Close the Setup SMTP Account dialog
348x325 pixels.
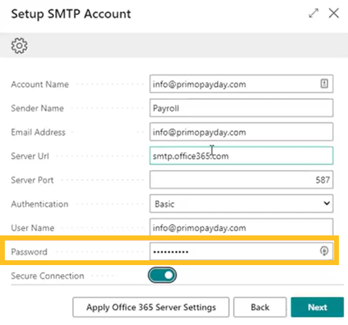click(333, 13)
